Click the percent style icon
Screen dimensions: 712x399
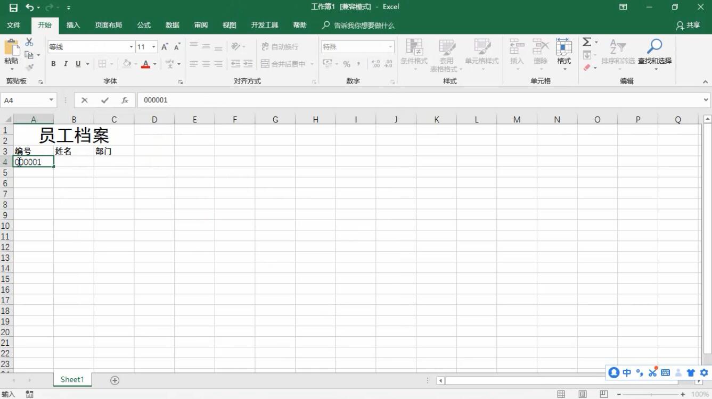coord(347,64)
